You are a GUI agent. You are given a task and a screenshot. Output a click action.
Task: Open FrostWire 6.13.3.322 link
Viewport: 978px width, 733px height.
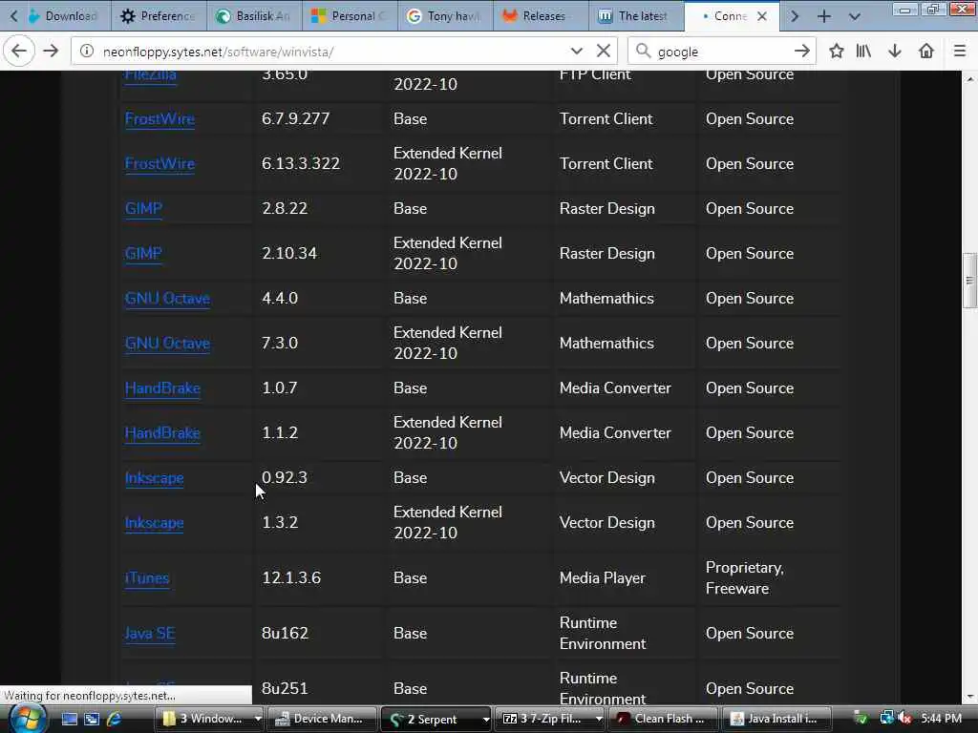click(x=159, y=164)
